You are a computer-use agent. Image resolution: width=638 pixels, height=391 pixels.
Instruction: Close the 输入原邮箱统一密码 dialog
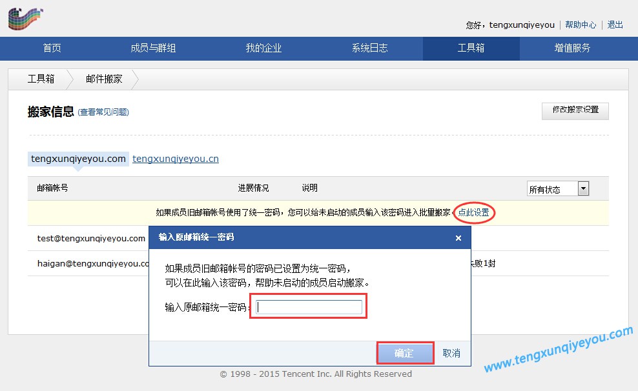point(458,238)
